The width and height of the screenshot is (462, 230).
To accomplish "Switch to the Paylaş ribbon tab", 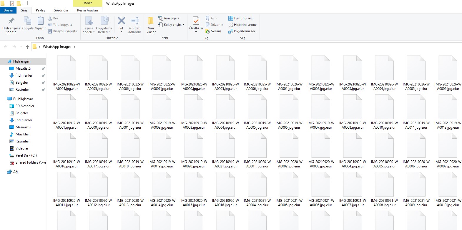I will (41, 10).
